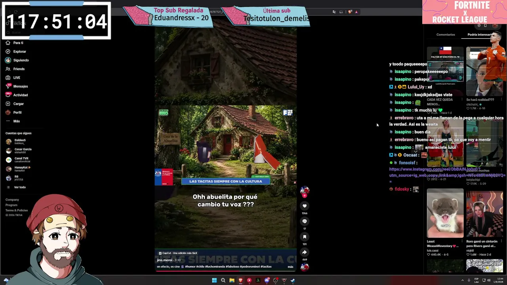The height and width of the screenshot is (285, 507).
Task: Switch to the Comentarios tab
Action: click(446, 34)
